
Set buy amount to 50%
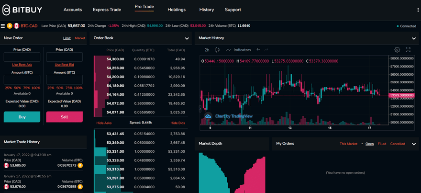click(x=17, y=88)
